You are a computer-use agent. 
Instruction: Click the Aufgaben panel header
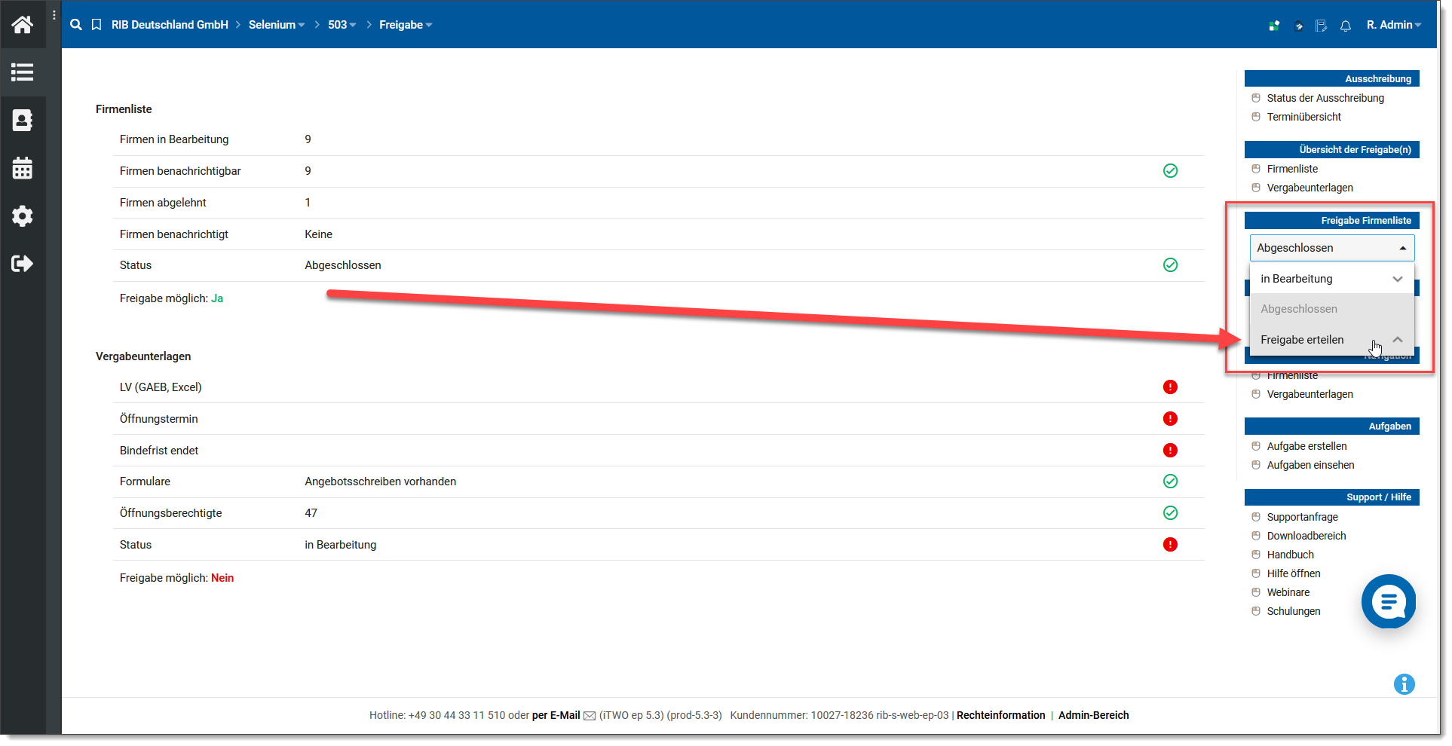pyautogui.click(x=1332, y=426)
